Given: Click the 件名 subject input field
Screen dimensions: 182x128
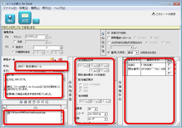Looking at the screenshot, I should [42, 67].
